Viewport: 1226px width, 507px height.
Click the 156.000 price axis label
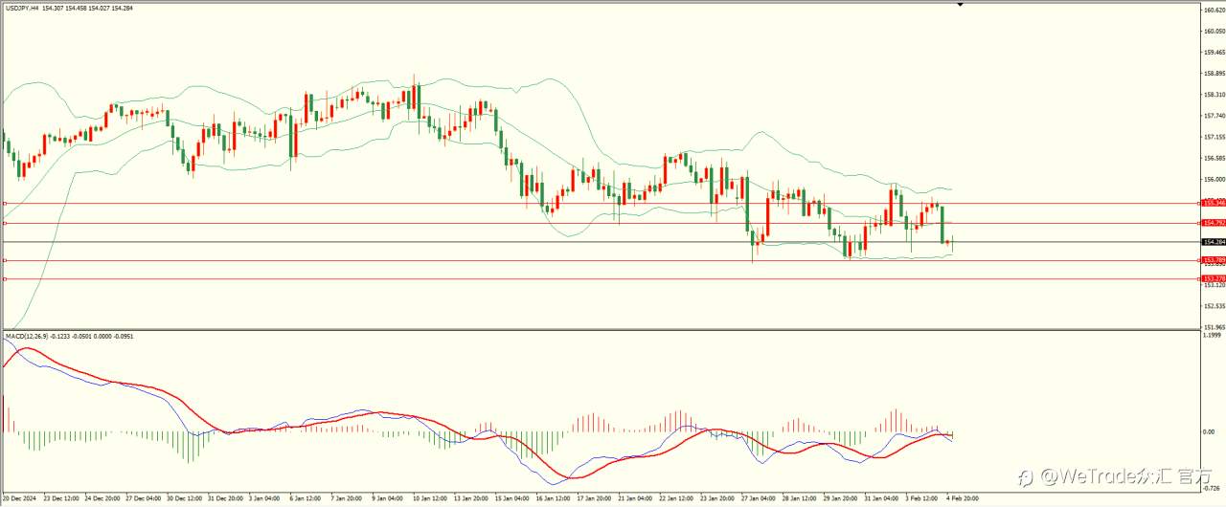pyautogui.click(x=1215, y=179)
